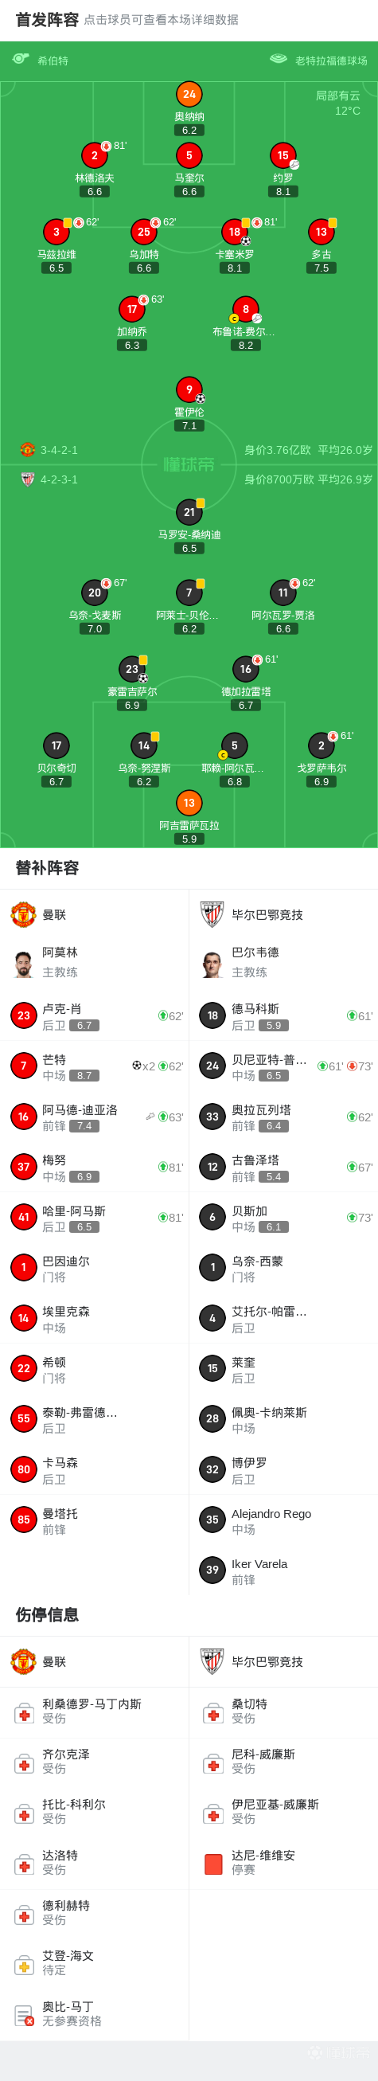The image size is (378, 2081).
Task: Open substitute 芒特 number 7 row
Action: 95,1066
